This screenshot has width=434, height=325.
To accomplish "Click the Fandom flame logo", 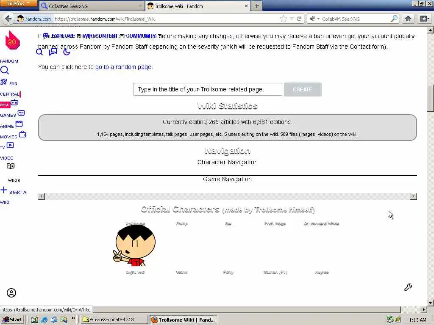I will (x=12, y=40).
